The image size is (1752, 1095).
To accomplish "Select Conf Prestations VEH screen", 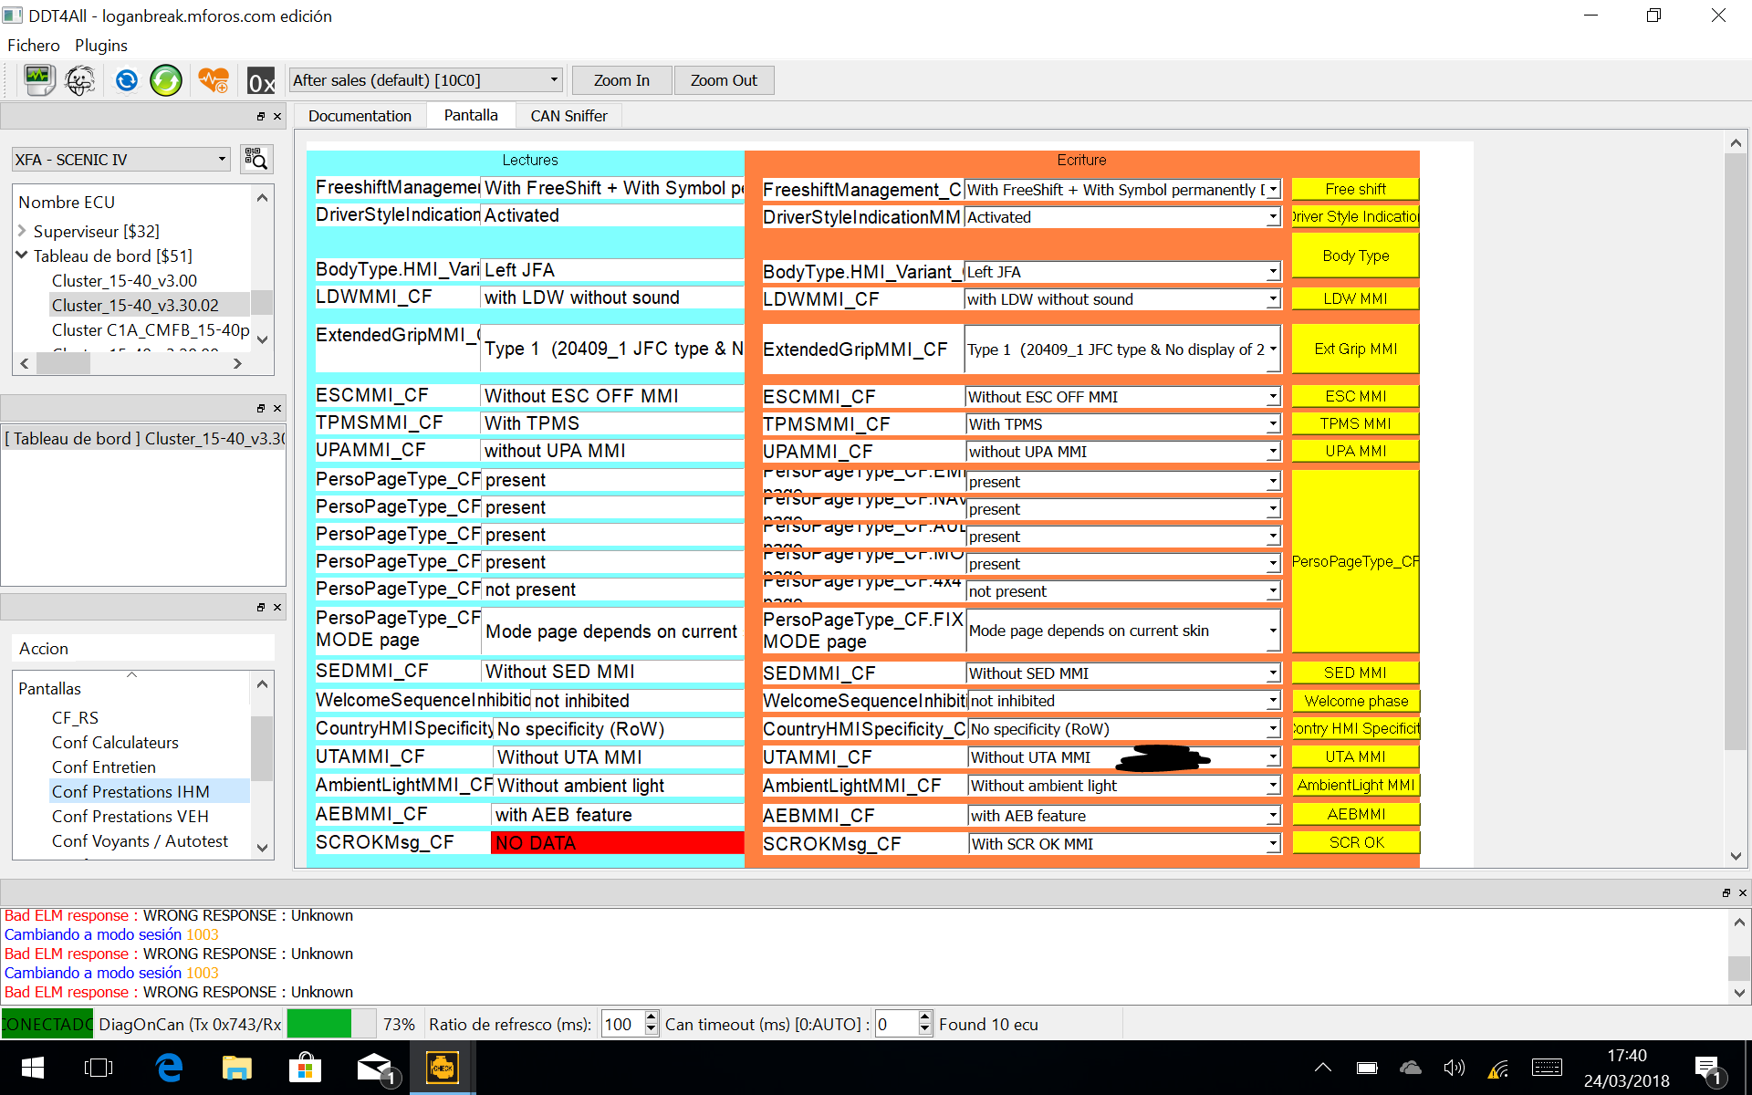I will [130, 816].
